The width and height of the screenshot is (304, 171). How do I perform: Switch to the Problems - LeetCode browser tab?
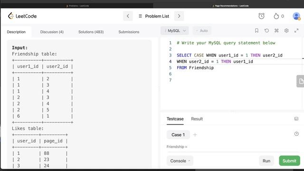[x=77, y=6]
